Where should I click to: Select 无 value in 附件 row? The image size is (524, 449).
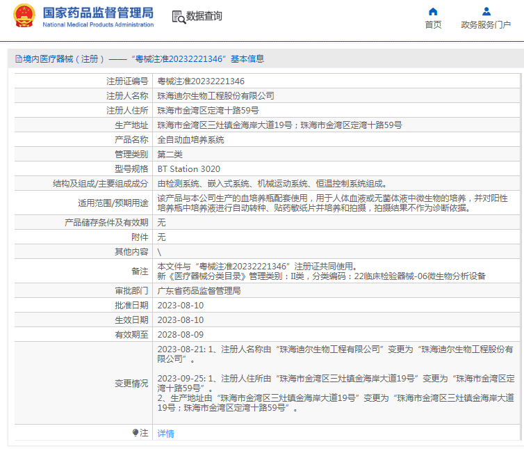(x=161, y=237)
